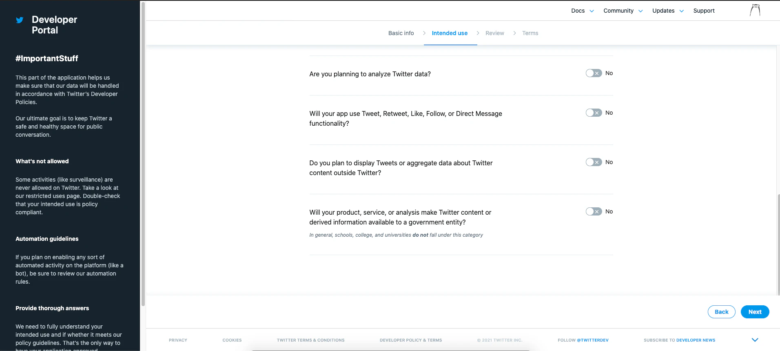Viewport: 780px width, 351px height.
Task: Open the Terms step
Action: point(530,33)
